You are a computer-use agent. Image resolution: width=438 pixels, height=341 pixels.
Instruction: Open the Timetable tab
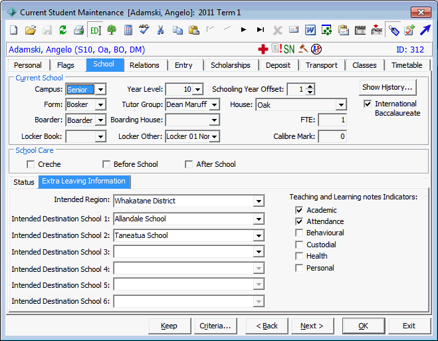407,65
